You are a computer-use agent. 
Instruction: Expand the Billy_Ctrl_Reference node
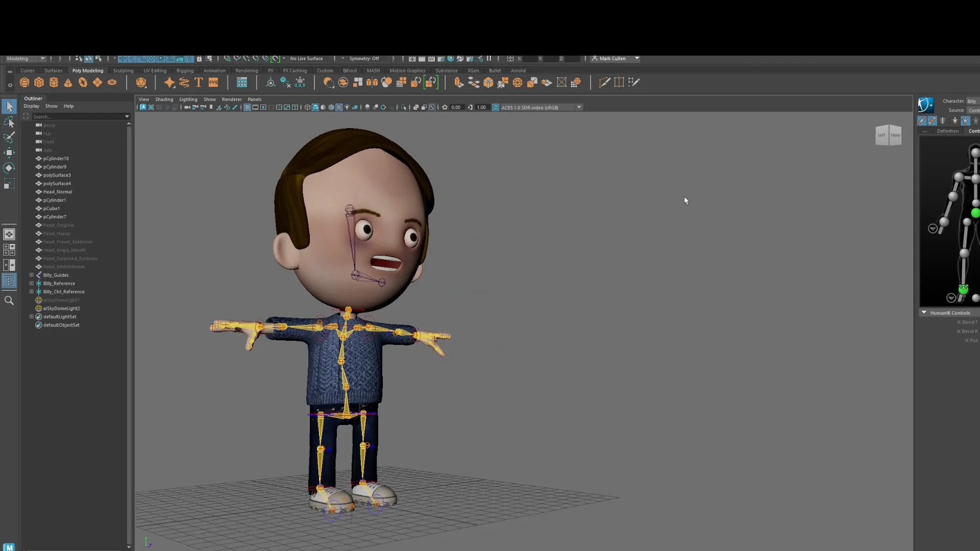click(x=32, y=292)
